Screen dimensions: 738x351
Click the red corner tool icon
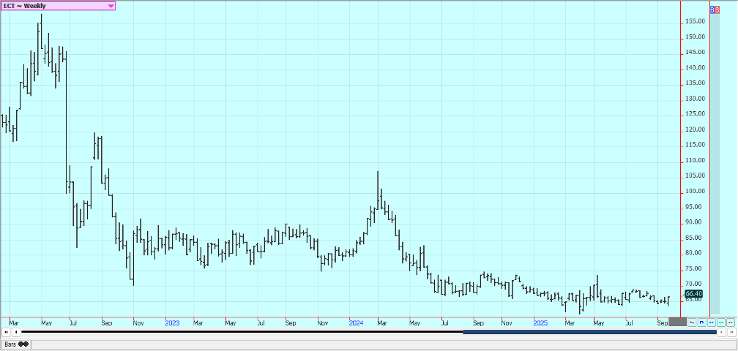693,322
